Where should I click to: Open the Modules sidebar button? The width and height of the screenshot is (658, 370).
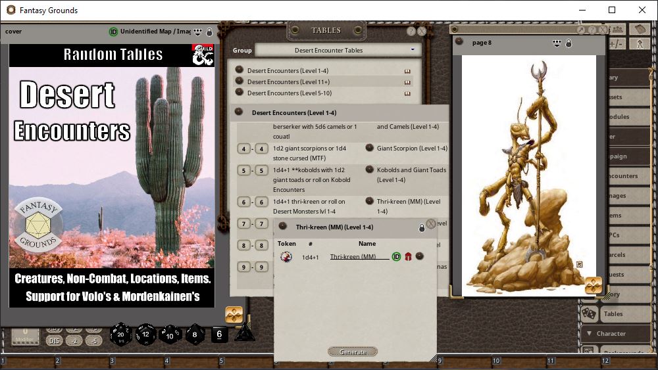pyautogui.click(x=628, y=117)
